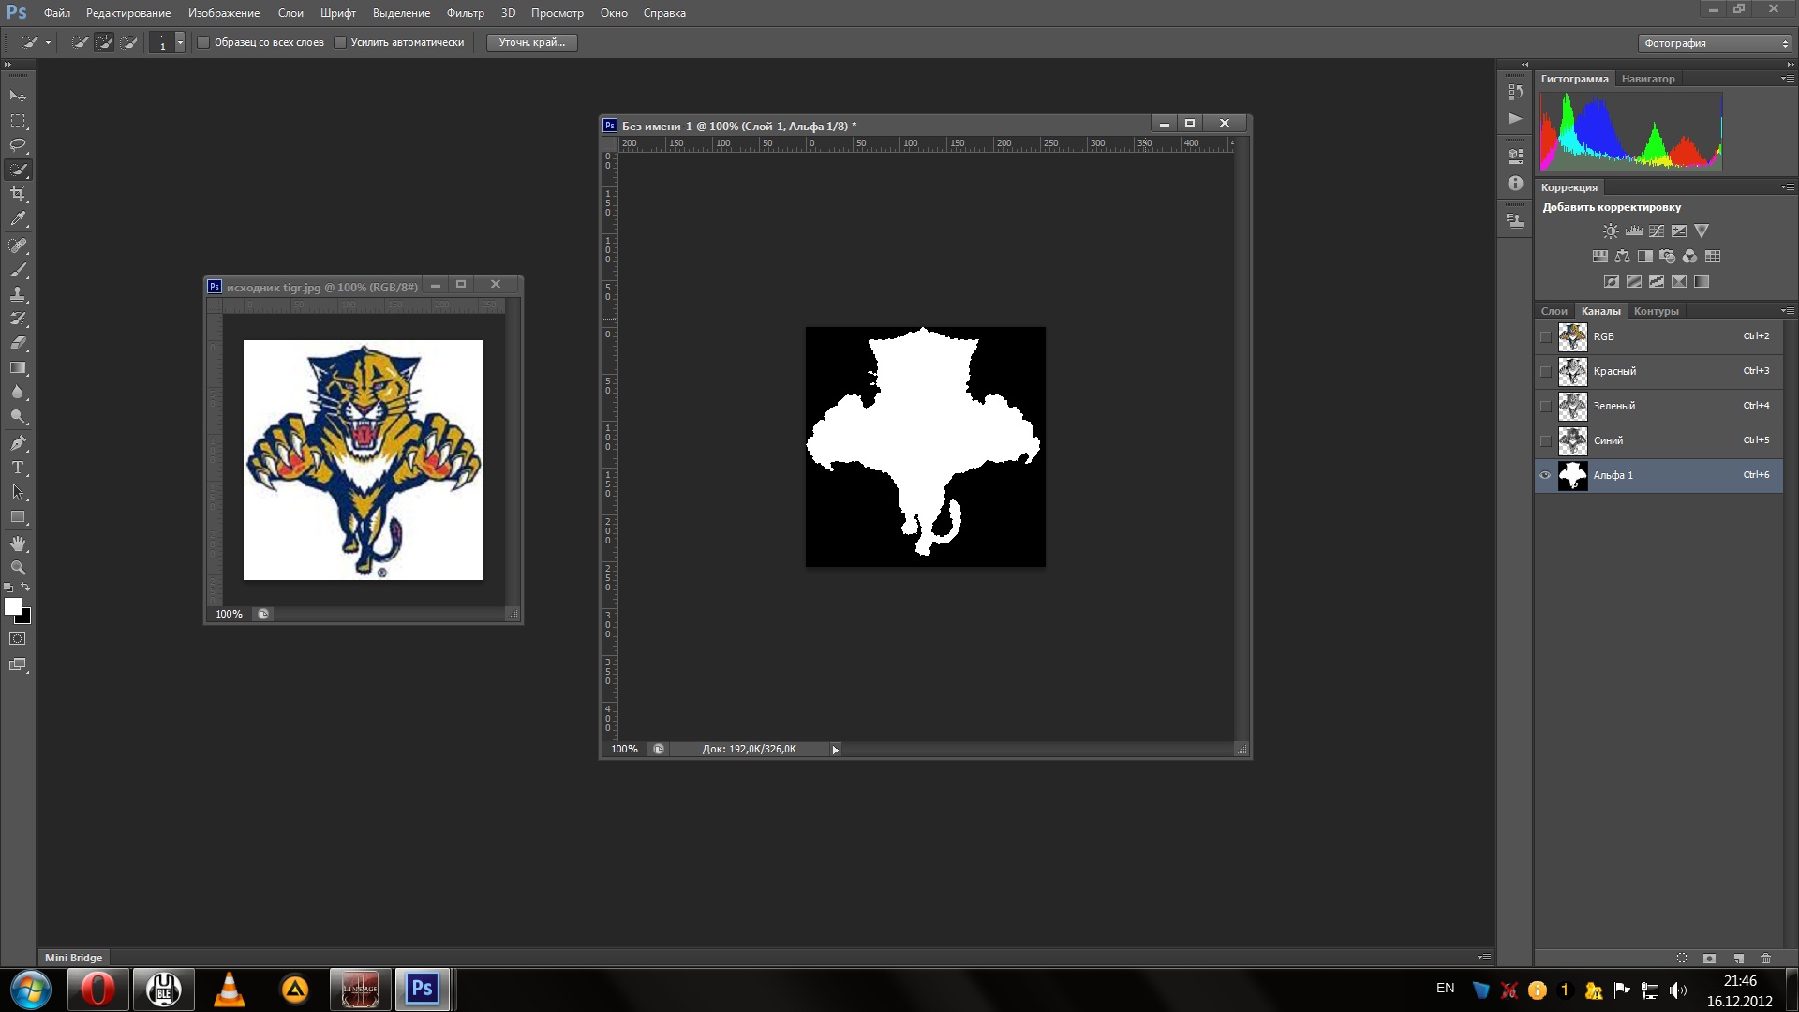Image resolution: width=1799 pixels, height=1012 pixels.
Task: Select the Crop tool
Action: 18,194
